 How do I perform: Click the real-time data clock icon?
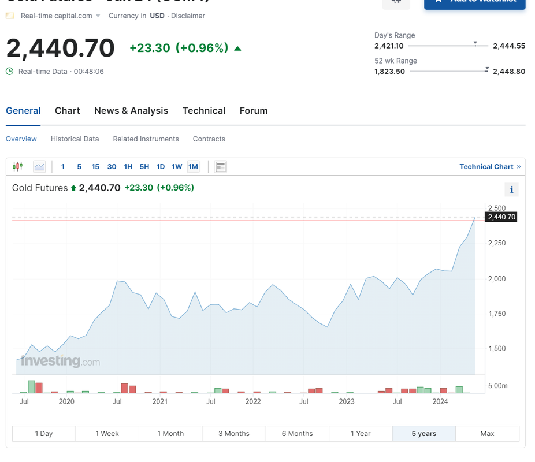[10, 71]
